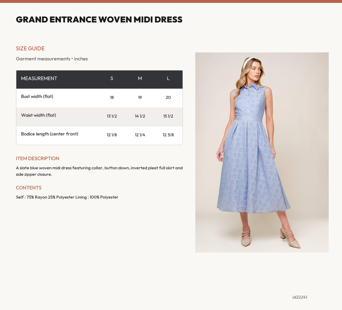342x310 pixels.
Task: Click the bodice length value 12 1/8
Action: [x=112, y=135]
